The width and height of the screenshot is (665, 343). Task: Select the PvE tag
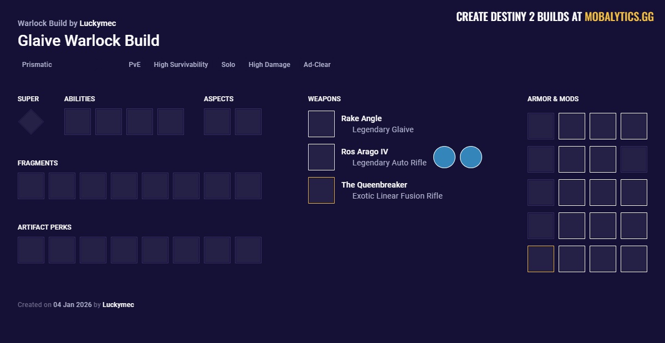[135, 65]
